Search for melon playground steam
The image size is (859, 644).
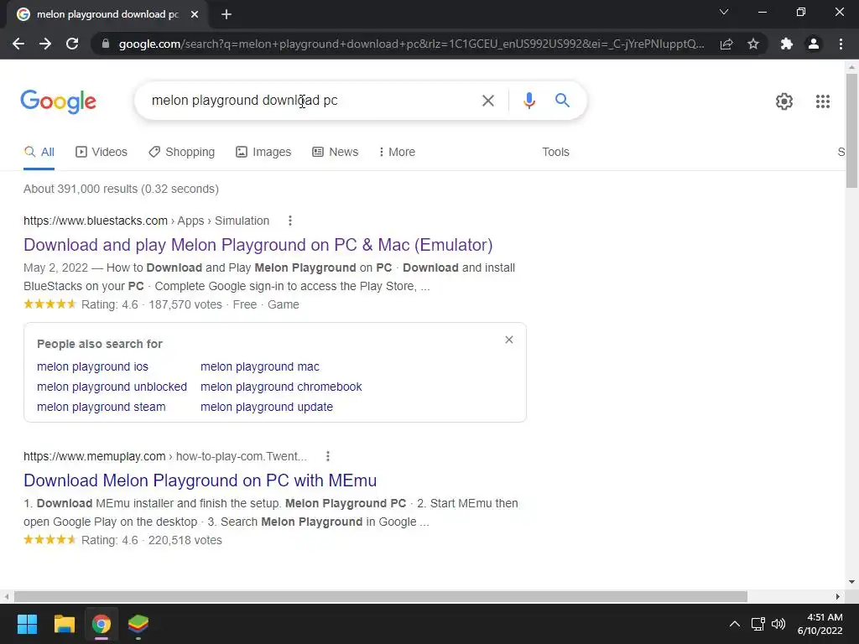(102, 407)
